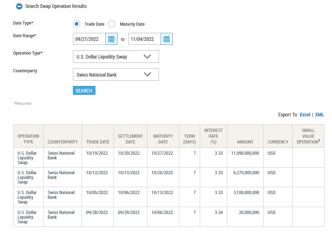The height and width of the screenshot is (236, 332).
Task: Open the start date calendar picker
Action: [x=111, y=39]
